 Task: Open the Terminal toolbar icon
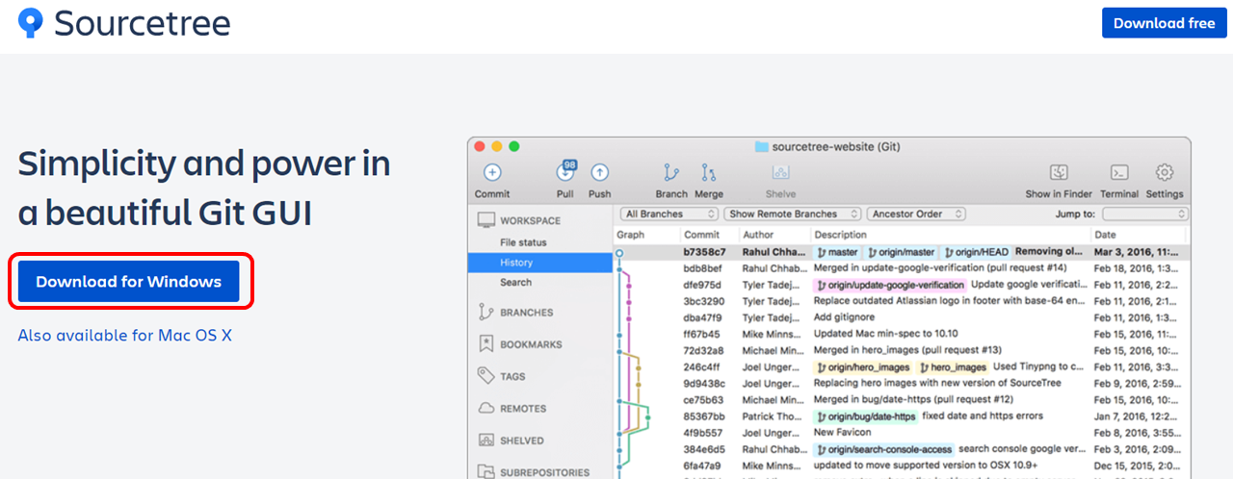1119,172
